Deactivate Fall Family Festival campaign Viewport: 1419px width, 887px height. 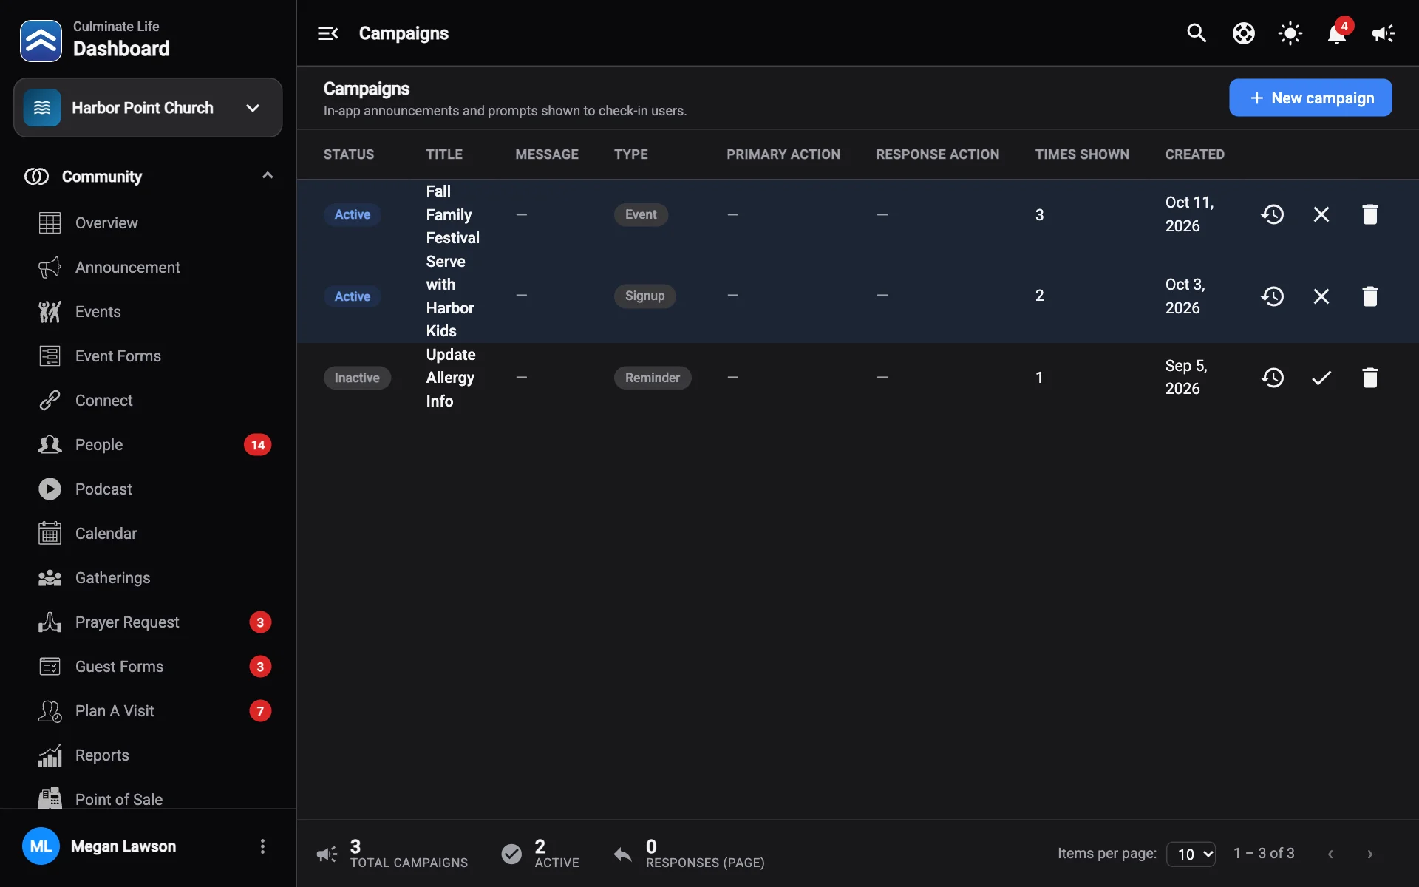click(x=1321, y=214)
